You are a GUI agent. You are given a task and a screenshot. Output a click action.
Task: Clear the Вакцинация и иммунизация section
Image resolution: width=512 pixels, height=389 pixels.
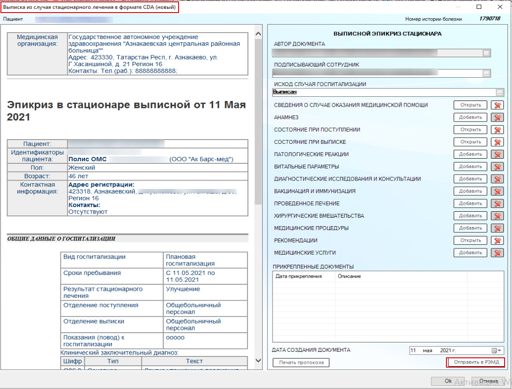click(497, 191)
